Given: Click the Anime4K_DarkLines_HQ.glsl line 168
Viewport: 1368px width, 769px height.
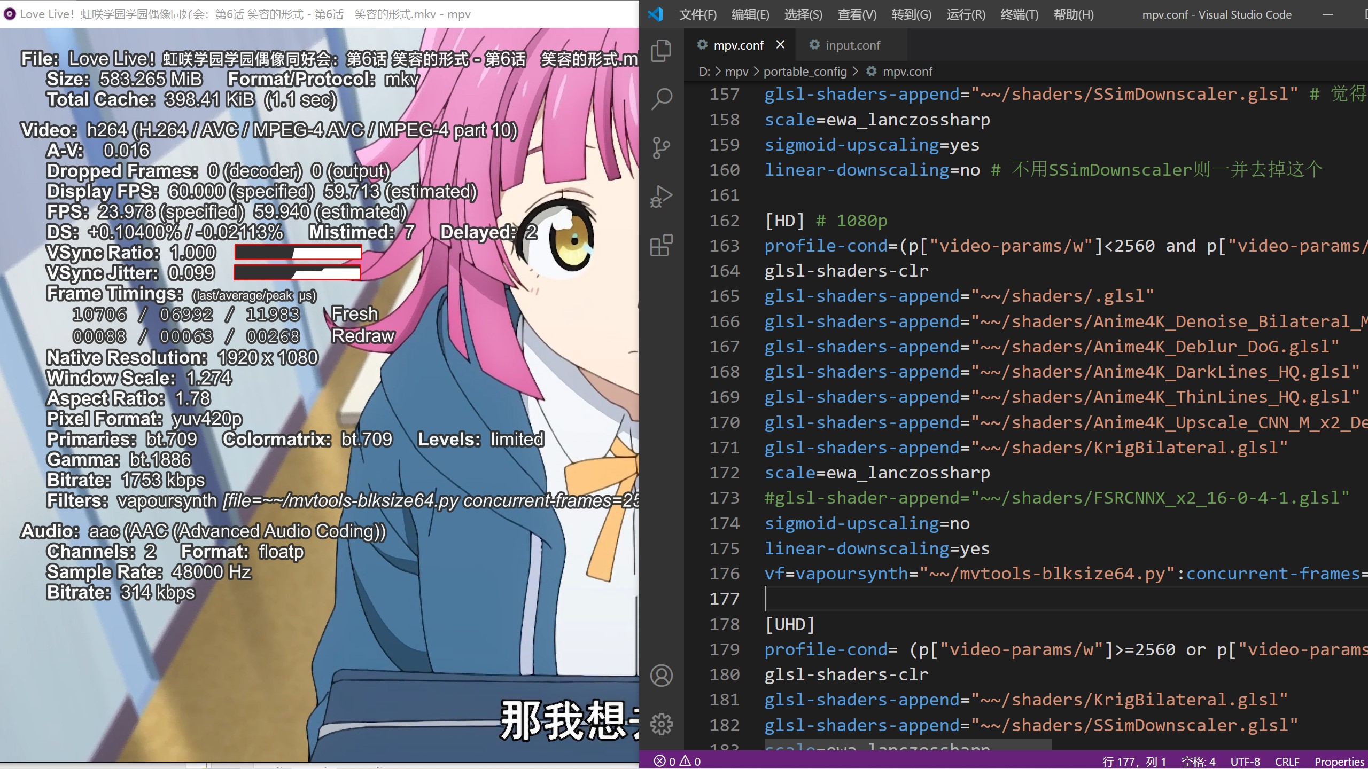Looking at the screenshot, I should tap(1062, 372).
